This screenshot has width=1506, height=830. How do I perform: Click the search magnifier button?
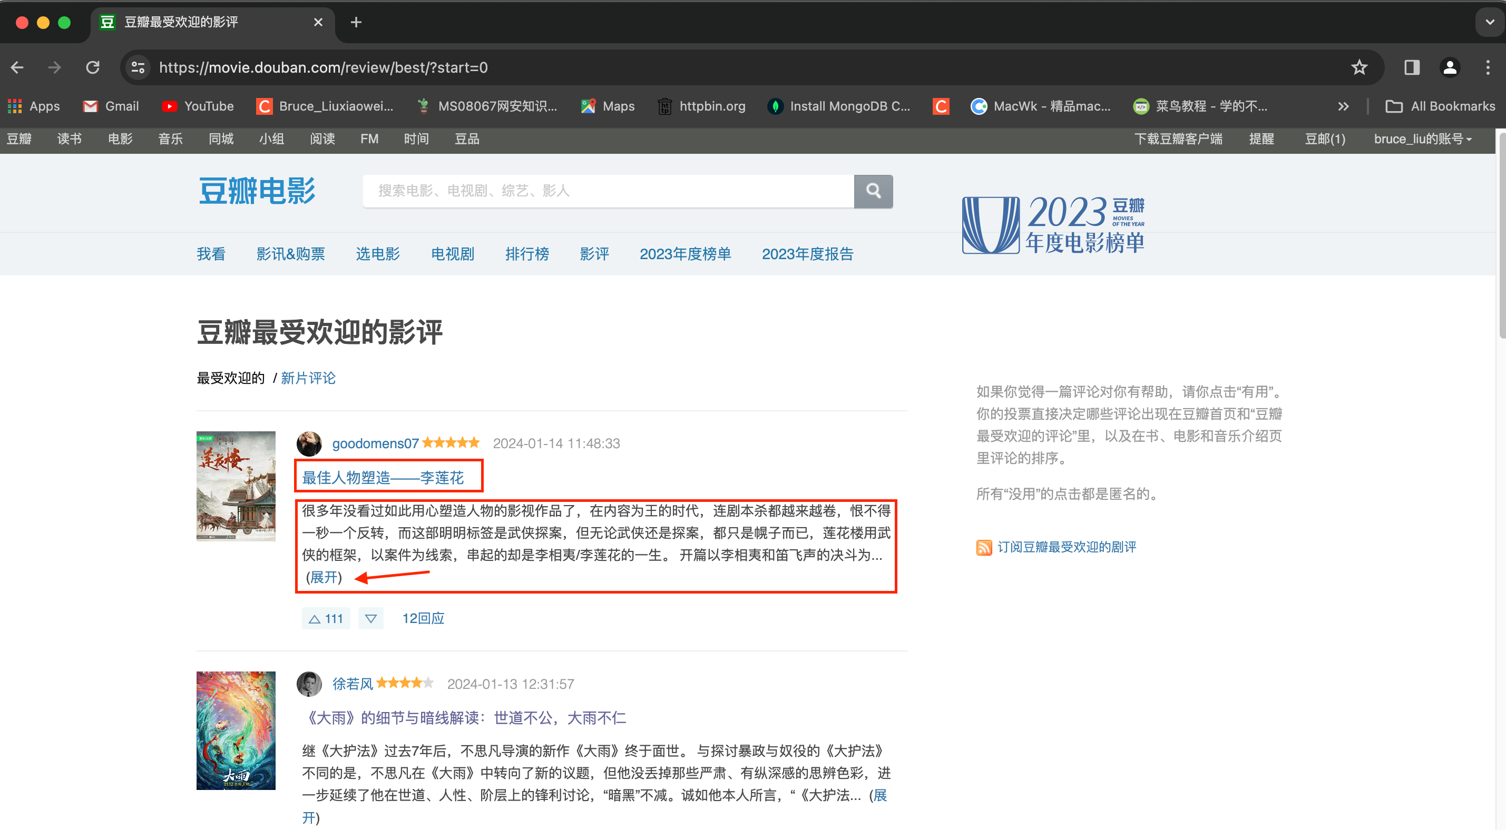coord(874,191)
